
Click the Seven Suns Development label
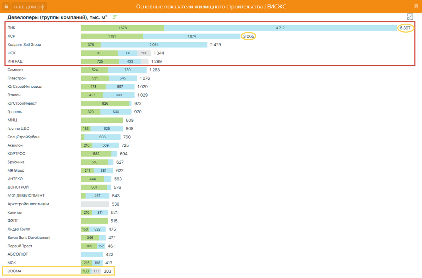pos(29,238)
